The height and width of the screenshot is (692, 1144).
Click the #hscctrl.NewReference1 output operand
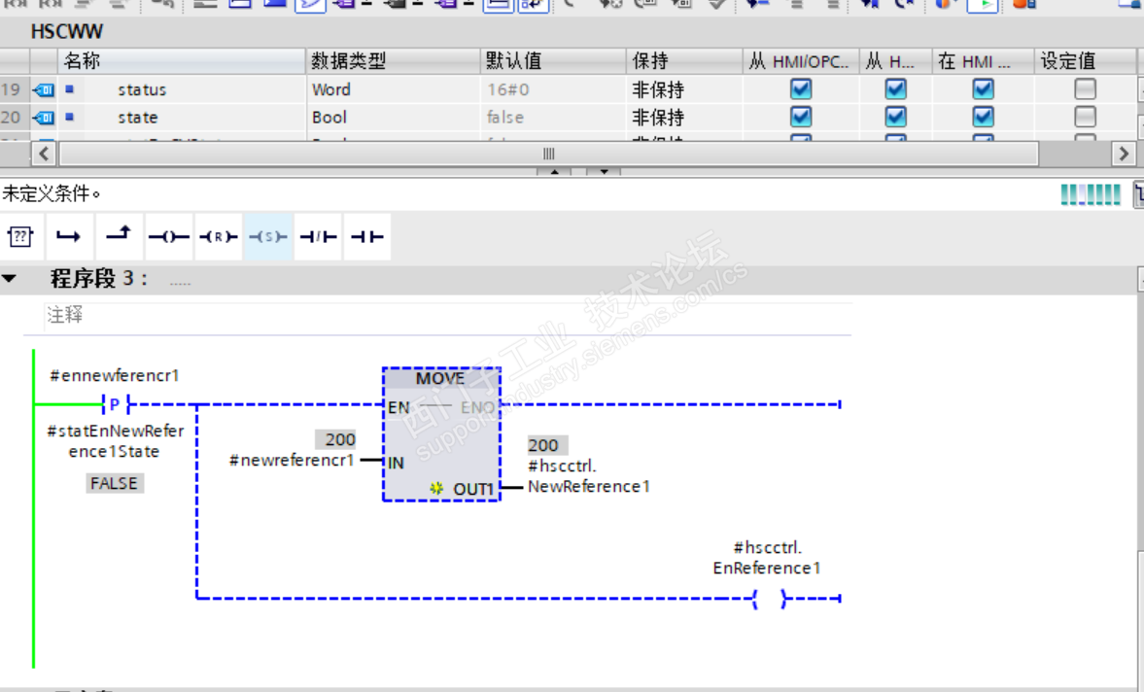point(589,476)
